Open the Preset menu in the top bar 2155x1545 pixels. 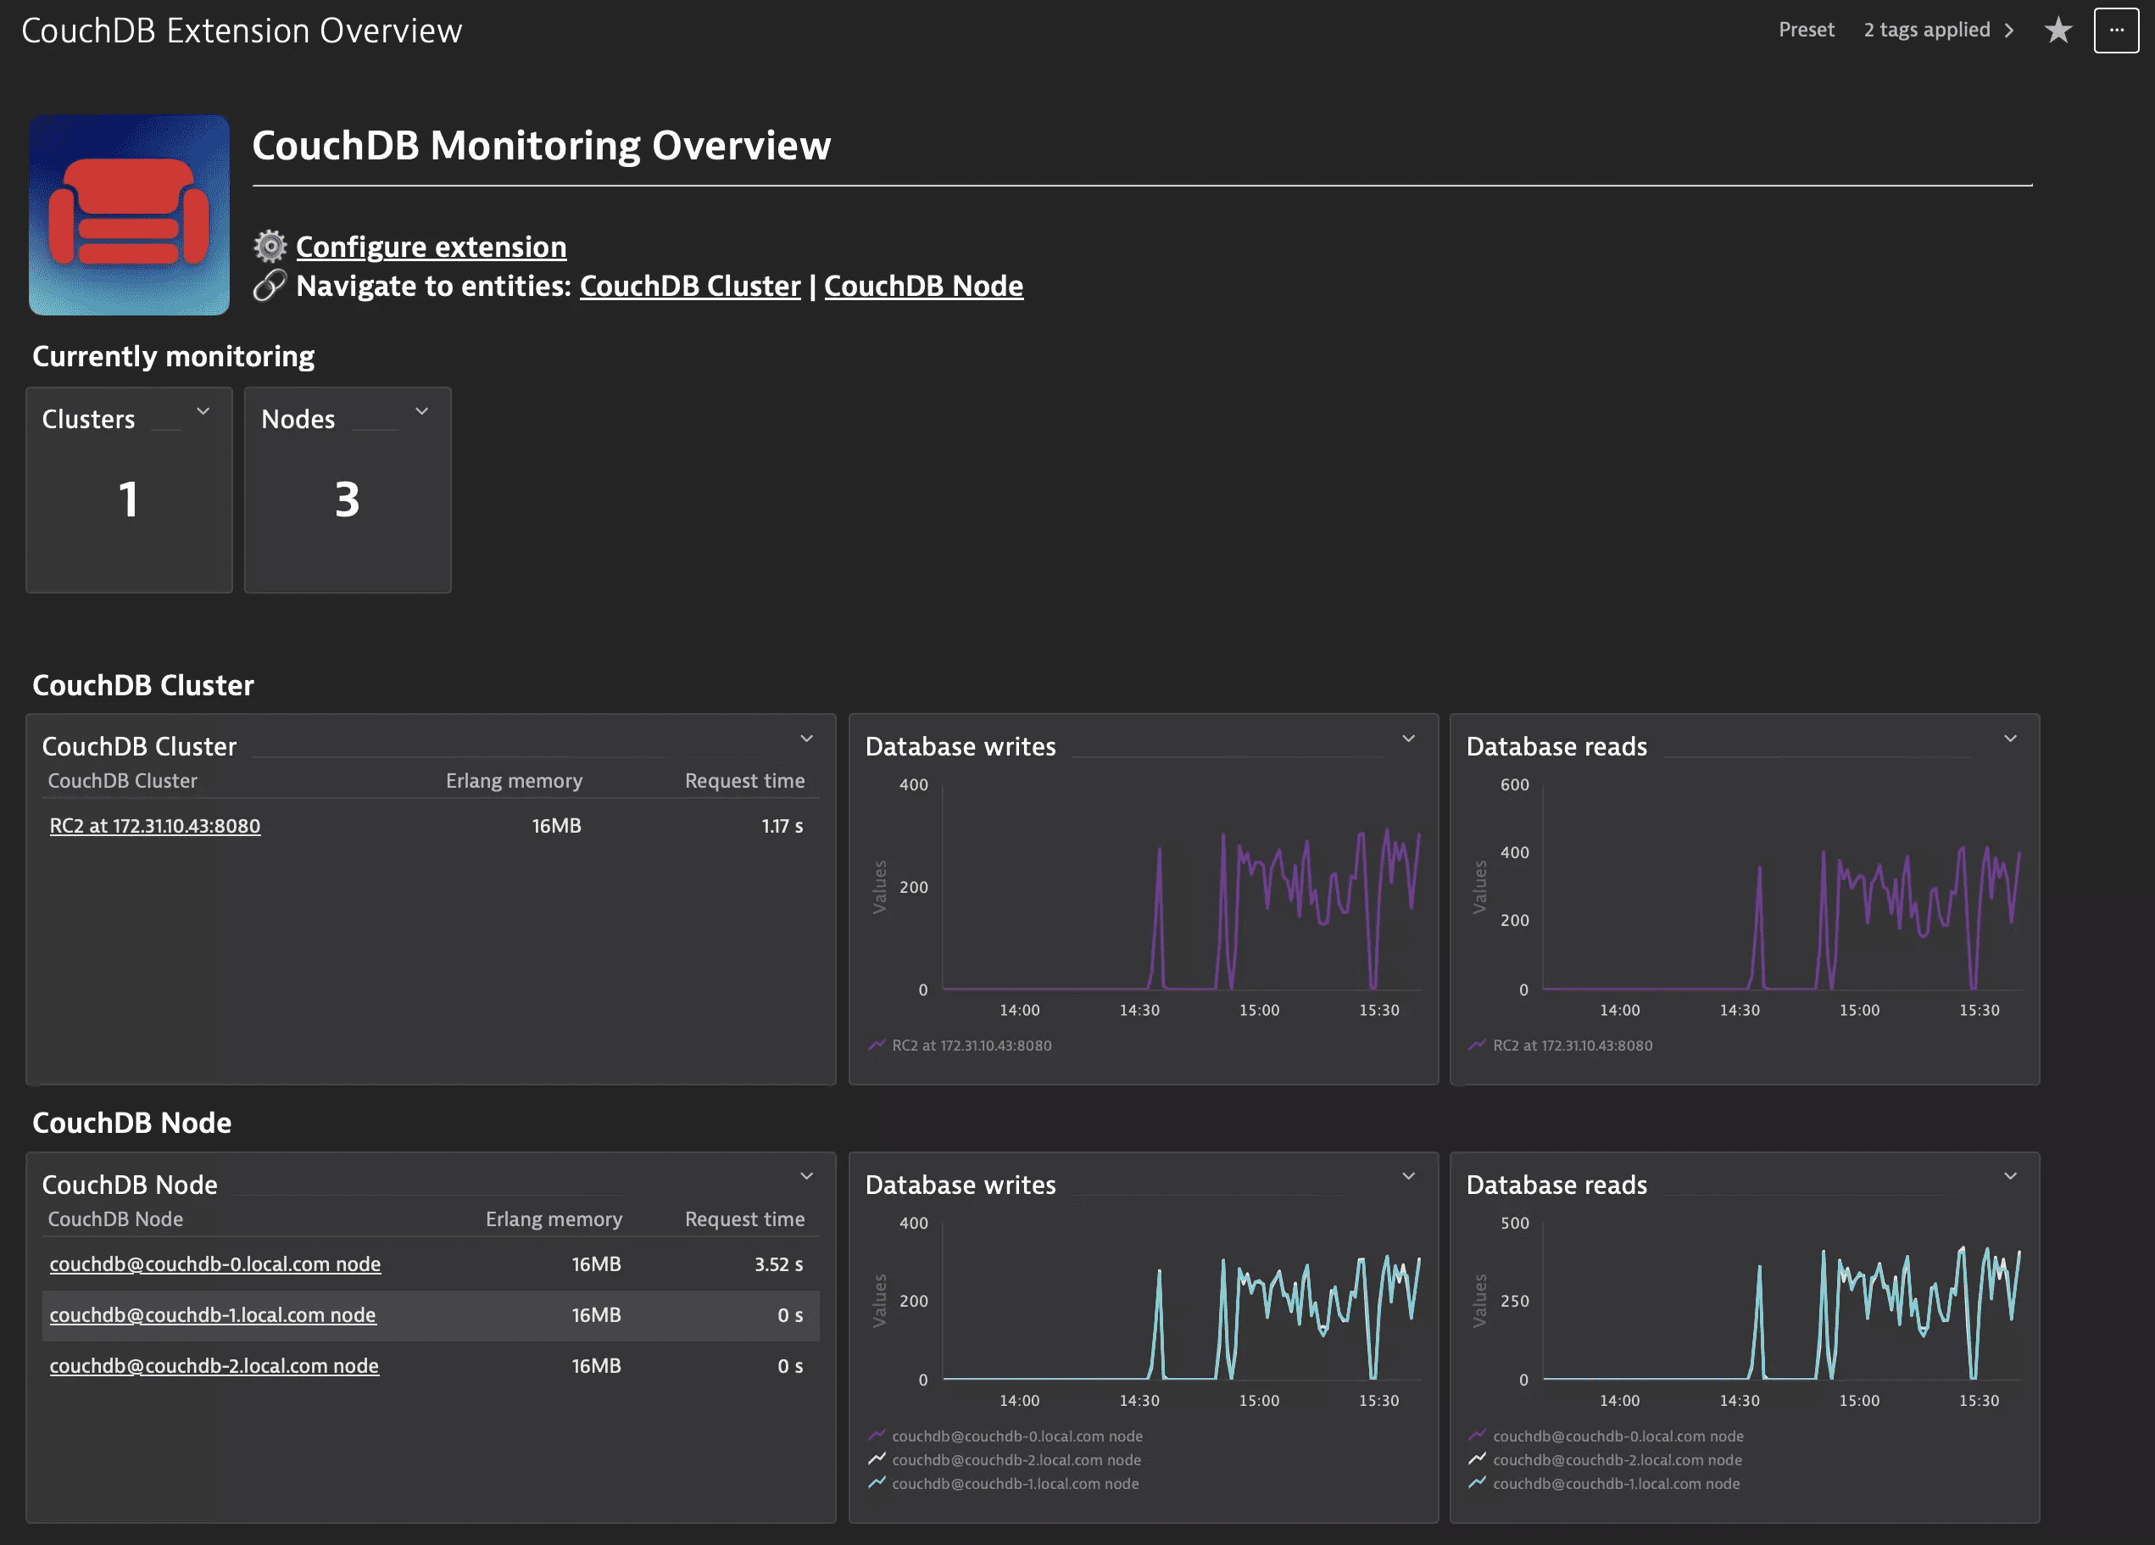[x=1806, y=30]
